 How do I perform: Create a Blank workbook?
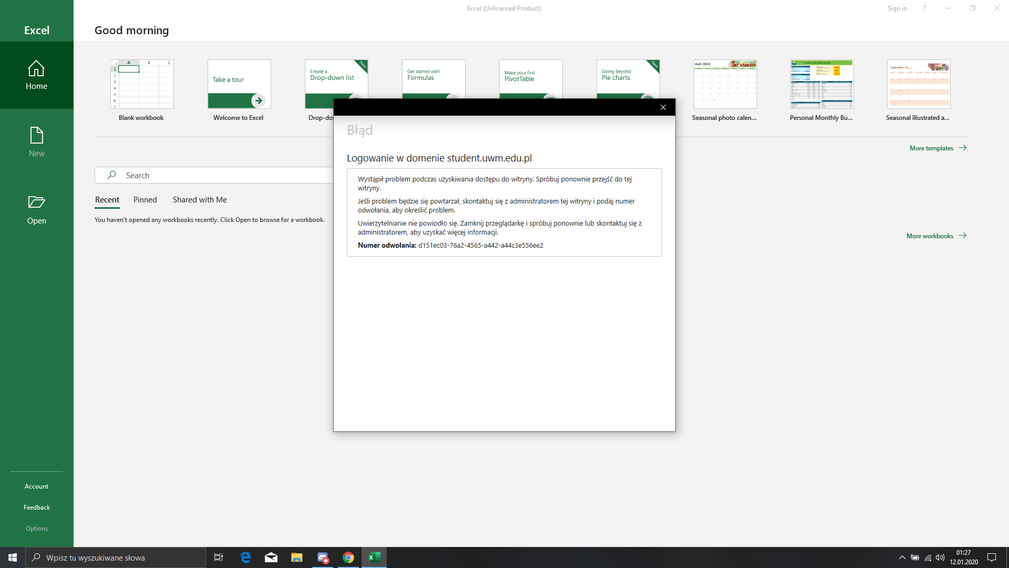coord(142,90)
